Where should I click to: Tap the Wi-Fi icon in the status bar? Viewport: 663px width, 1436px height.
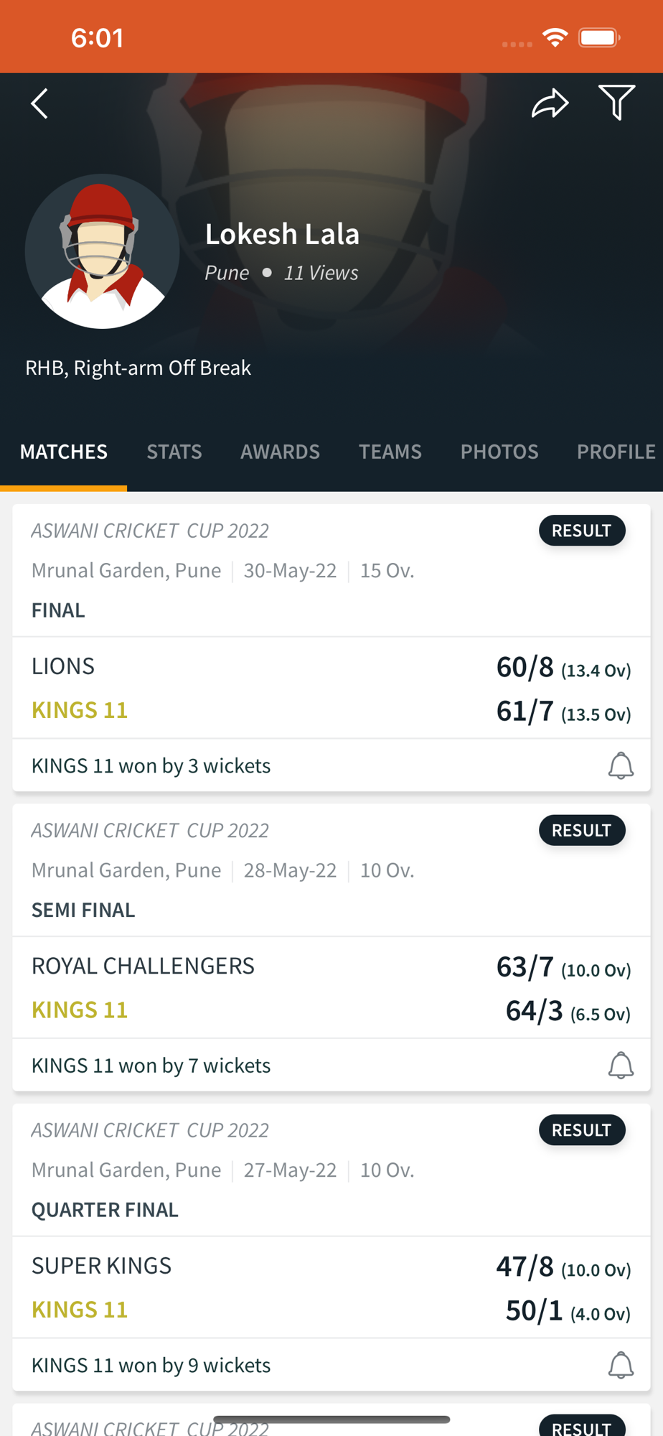[555, 37]
